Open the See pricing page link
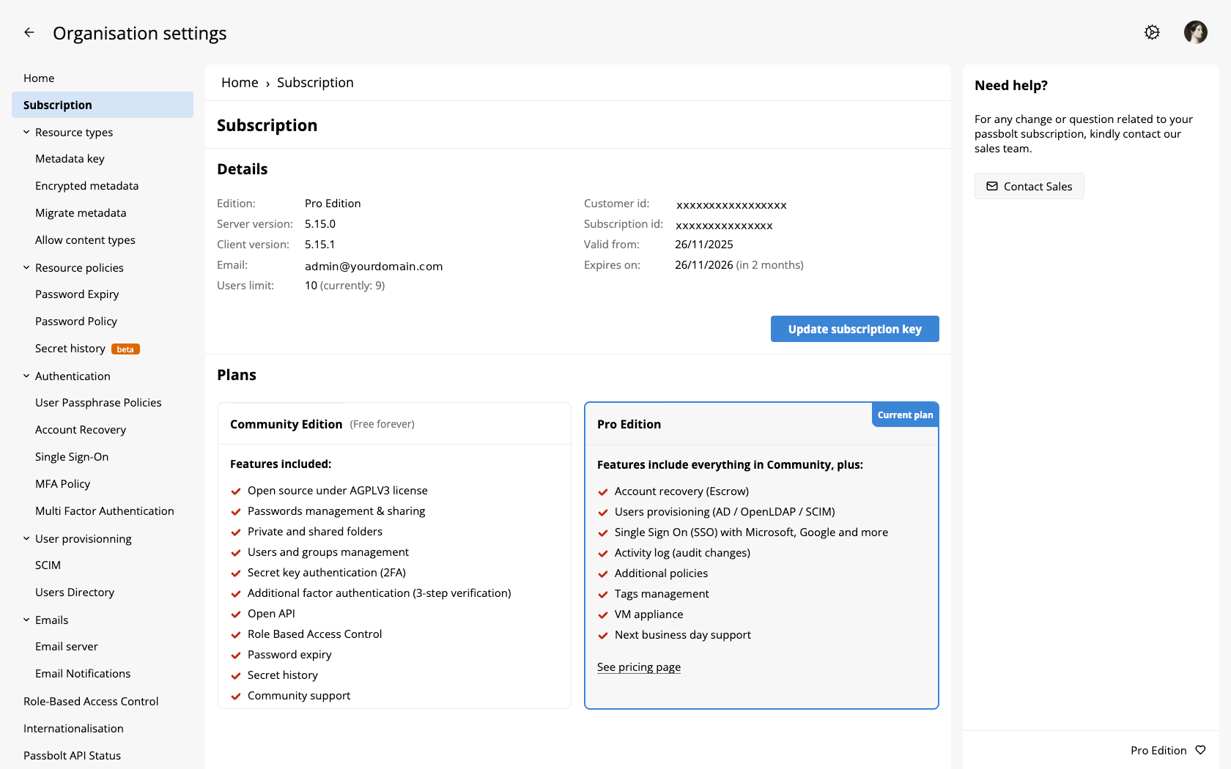 [x=638, y=667]
